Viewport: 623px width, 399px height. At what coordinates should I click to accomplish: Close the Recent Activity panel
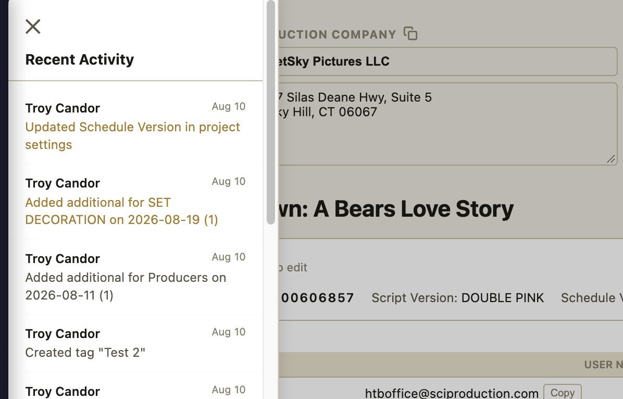(33, 27)
